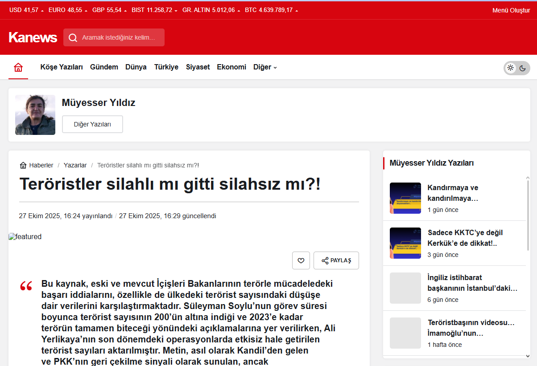The height and width of the screenshot is (366, 537).
Task: Switch to light mode sun icon
Action: pyautogui.click(x=511, y=68)
